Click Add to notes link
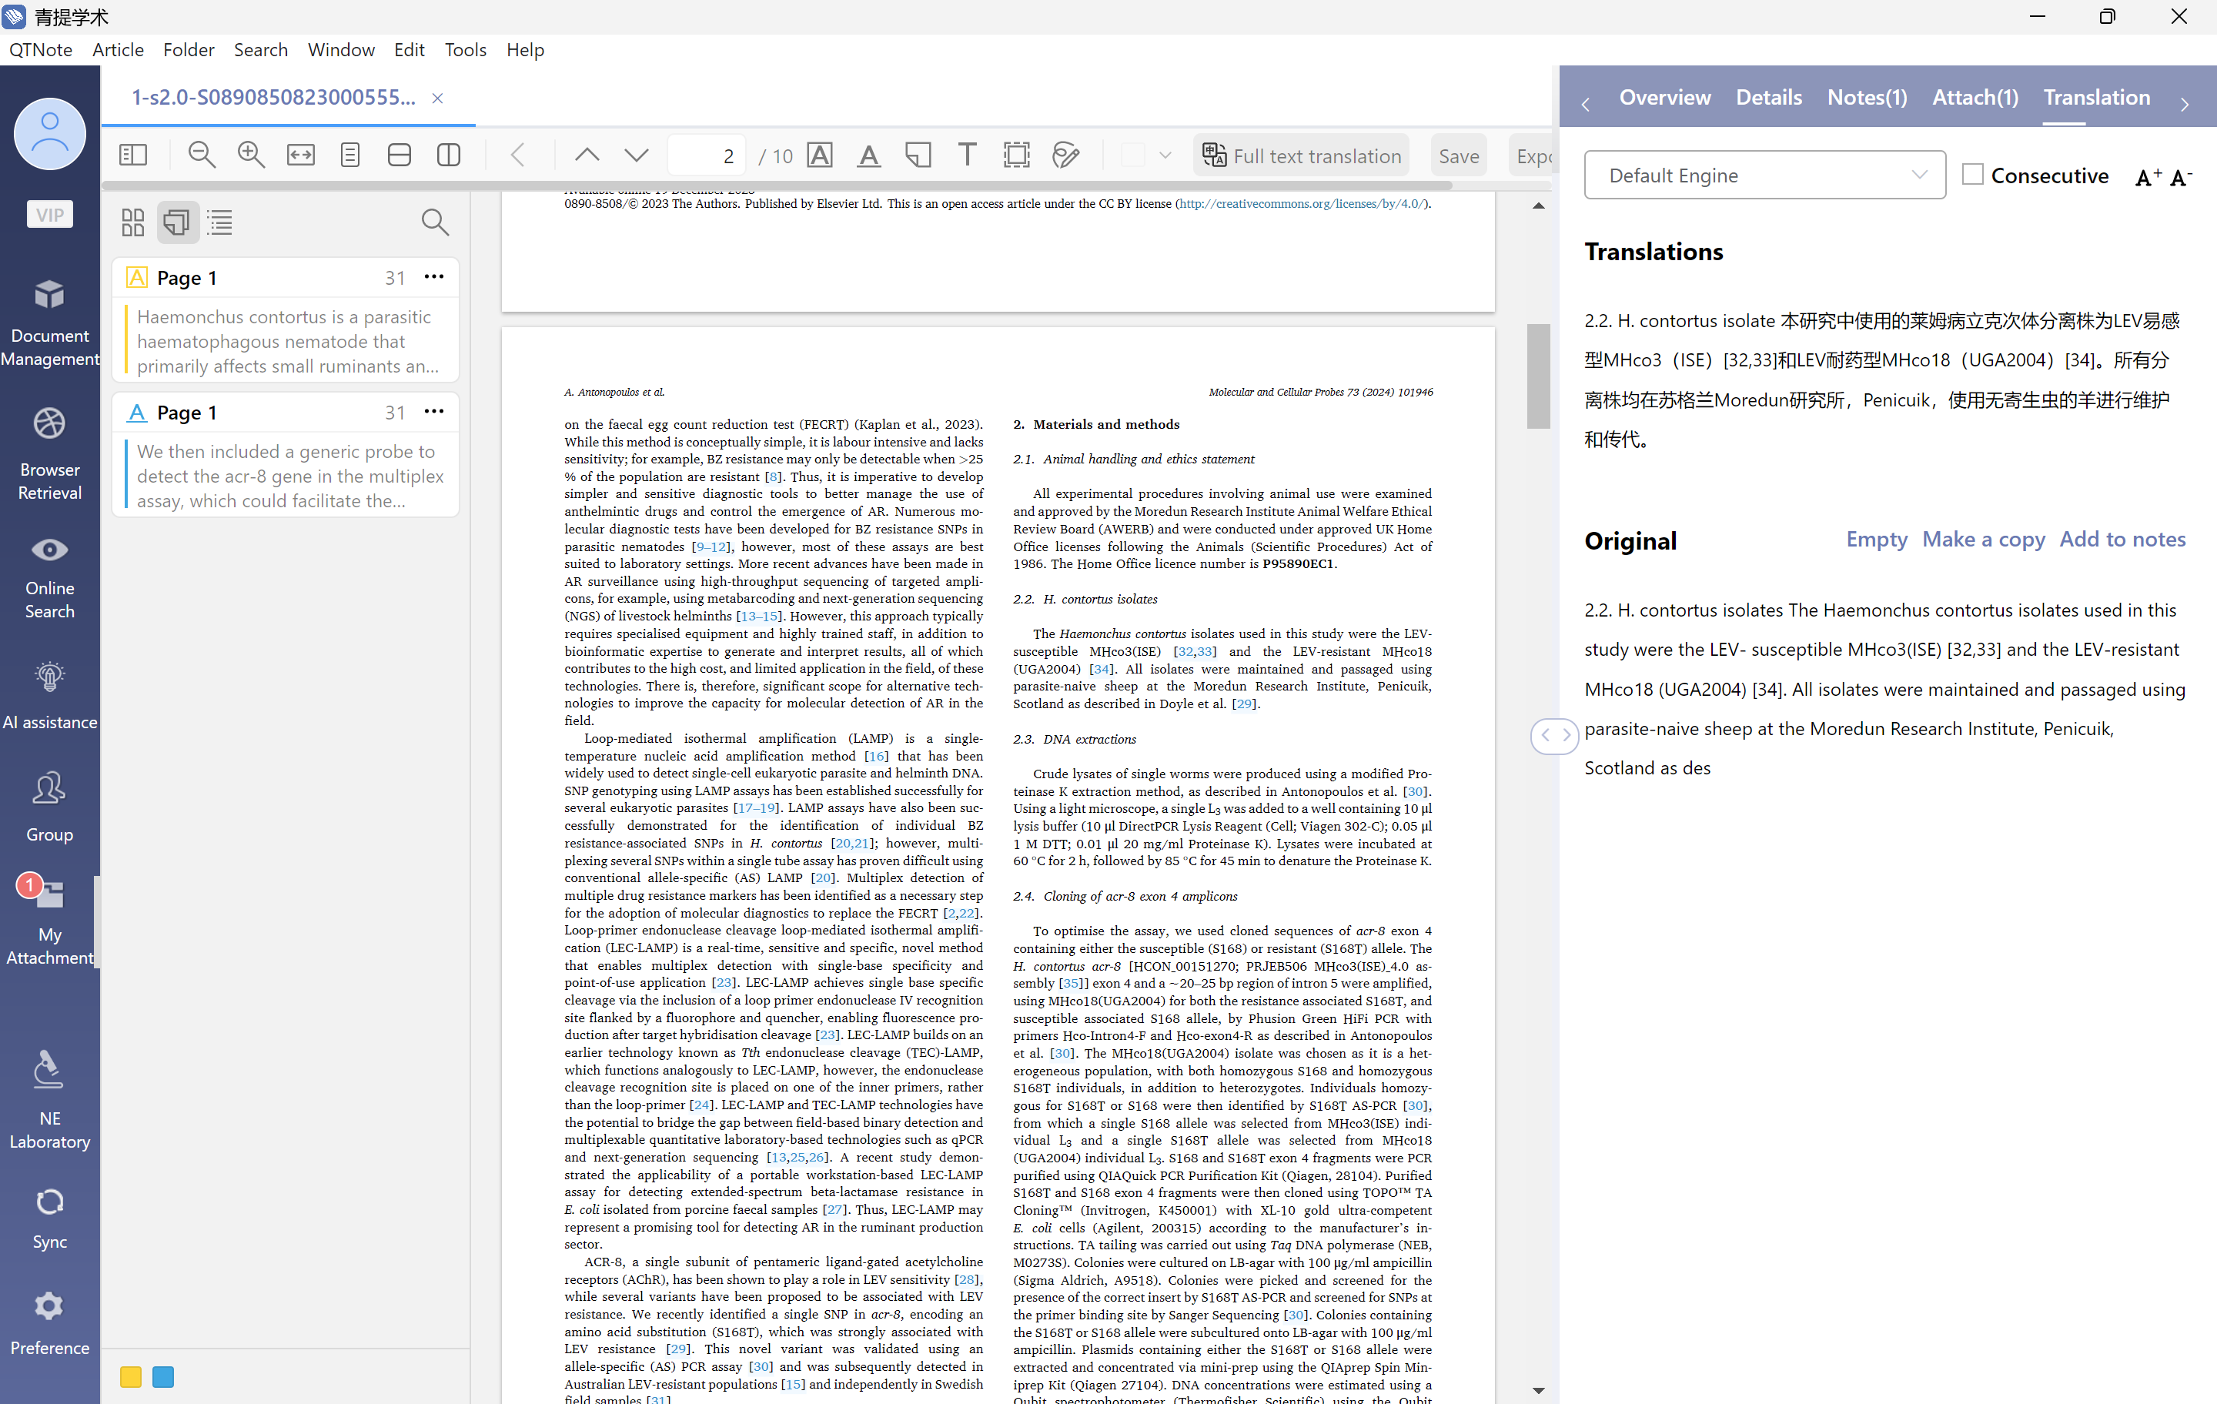 point(2122,539)
